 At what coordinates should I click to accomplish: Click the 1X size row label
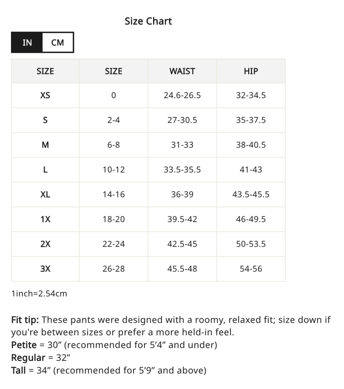click(x=45, y=219)
